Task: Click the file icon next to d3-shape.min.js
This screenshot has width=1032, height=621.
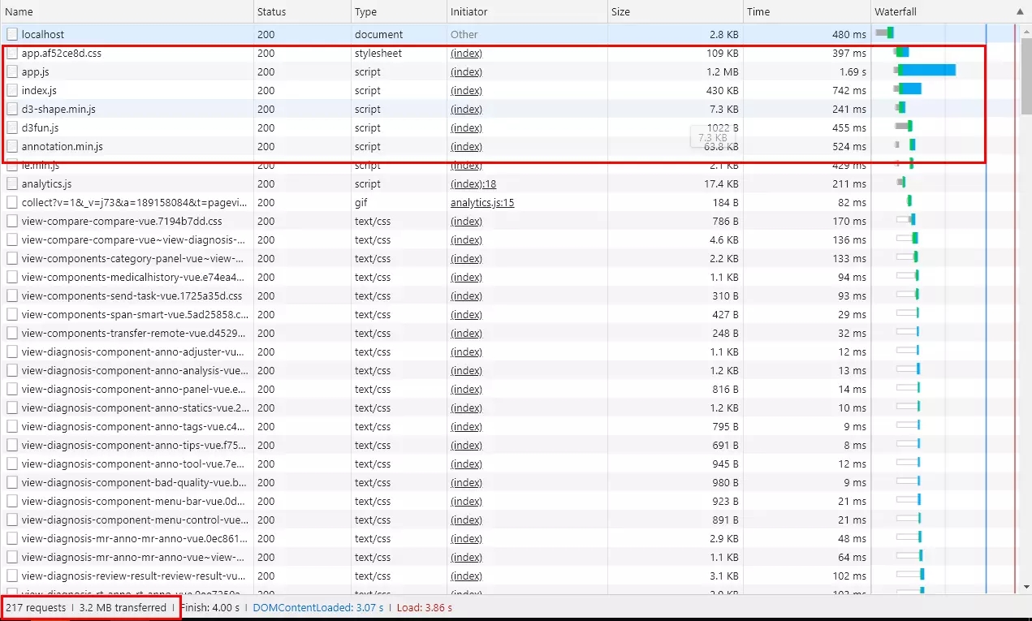Action: 12,109
